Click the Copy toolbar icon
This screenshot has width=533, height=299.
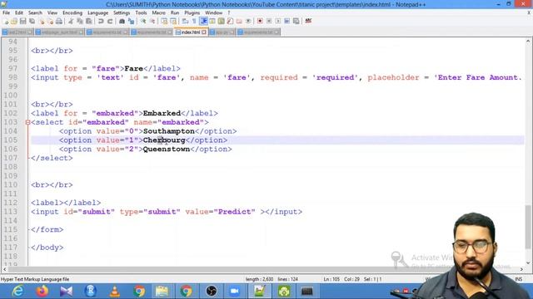pos(80,22)
